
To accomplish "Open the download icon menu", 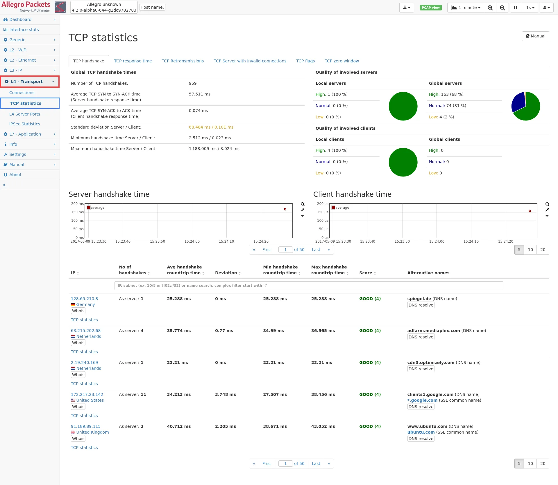I will 406,8.
